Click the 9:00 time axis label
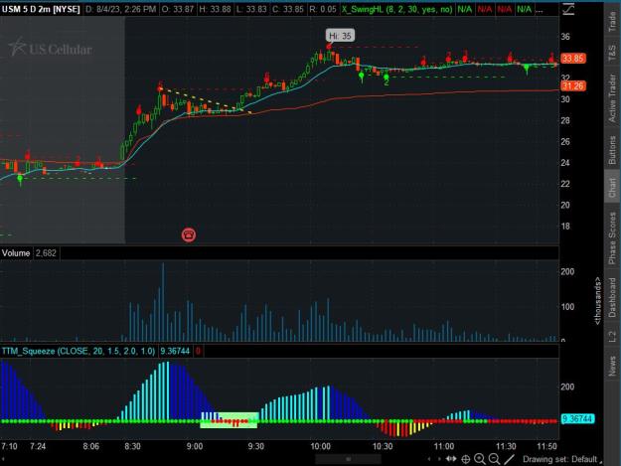621x466 pixels. click(x=195, y=446)
